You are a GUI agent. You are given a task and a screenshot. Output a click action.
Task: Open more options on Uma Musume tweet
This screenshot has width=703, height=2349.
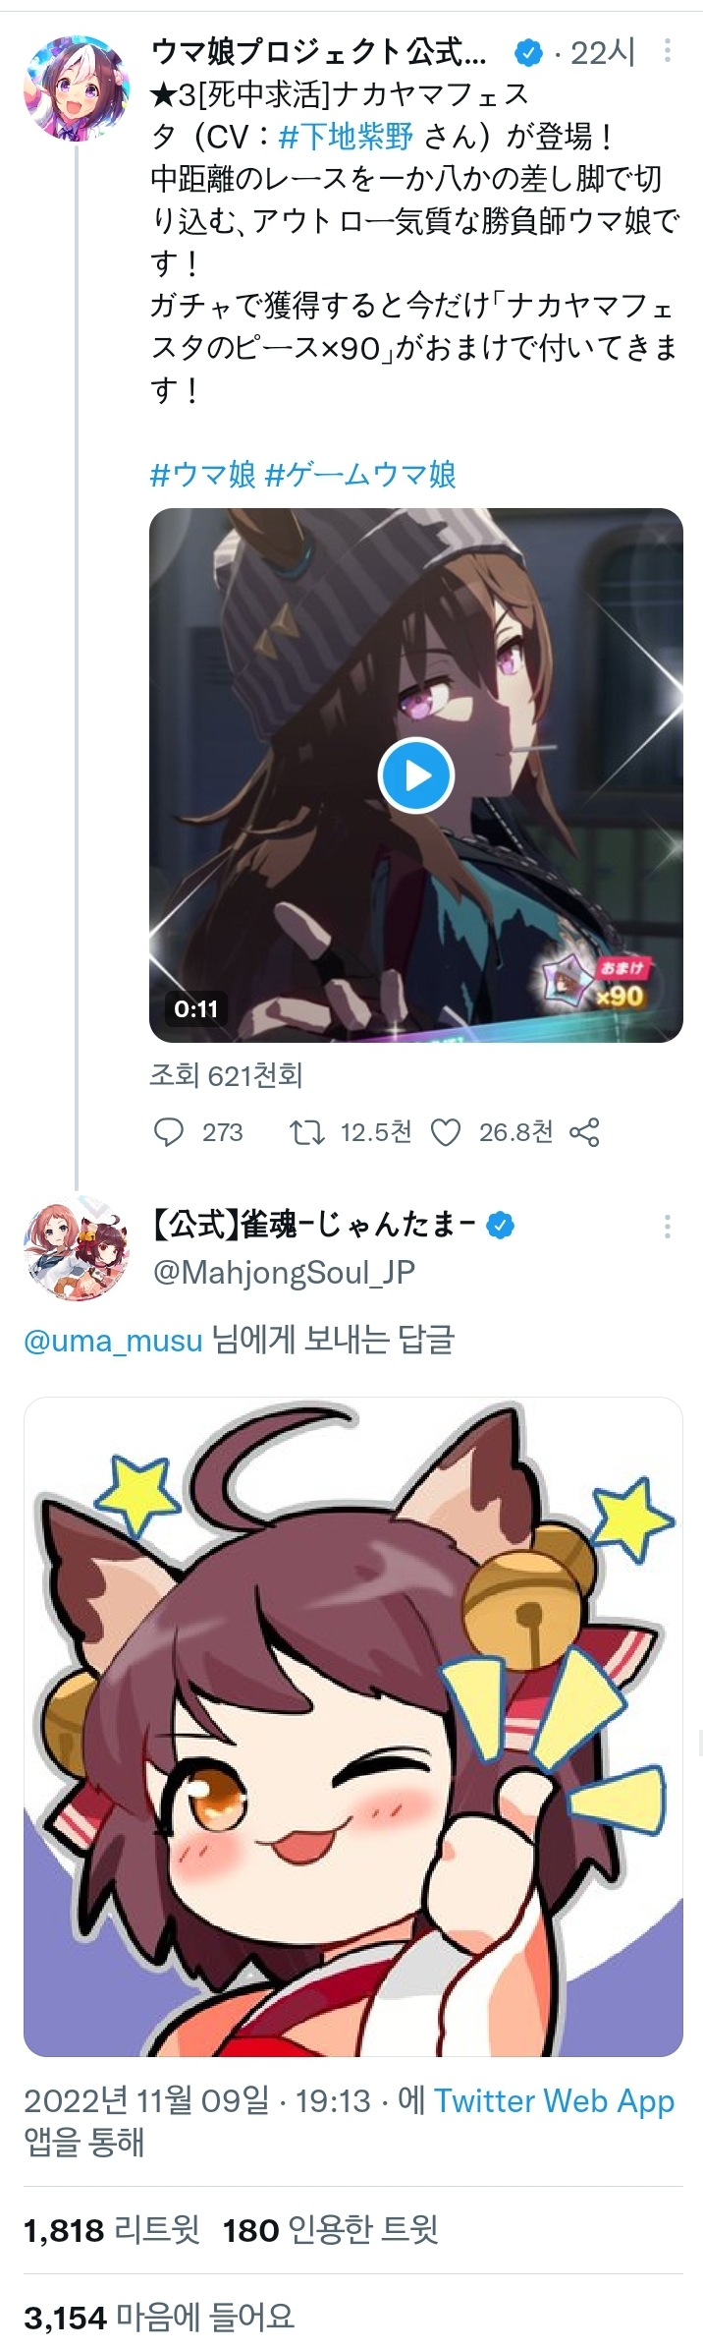click(668, 51)
